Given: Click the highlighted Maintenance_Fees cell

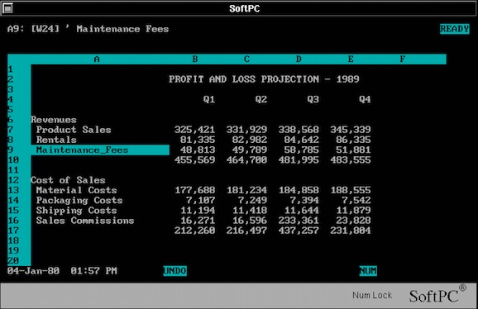Looking at the screenshot, I should click(x=100, y=150).
